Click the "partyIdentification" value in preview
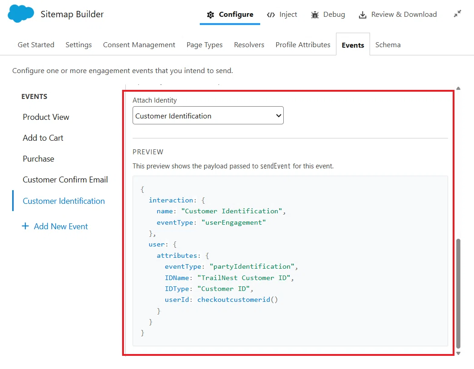Screen dimensions: 474x369 point(252,266)
